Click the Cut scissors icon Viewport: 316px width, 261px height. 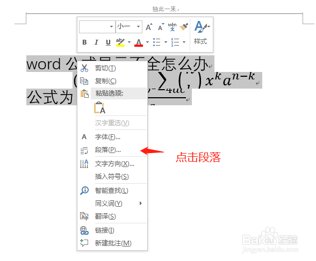(84, 68)
